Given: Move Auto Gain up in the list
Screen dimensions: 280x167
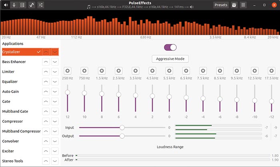Looking at the screenshot, I should [x=46, y=91].
